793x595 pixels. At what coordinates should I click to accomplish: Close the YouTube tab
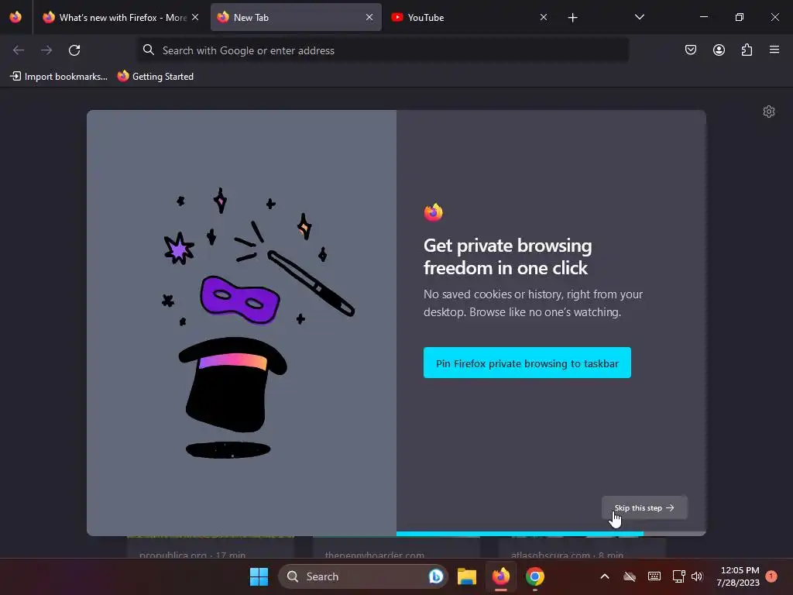coord(543,17)
